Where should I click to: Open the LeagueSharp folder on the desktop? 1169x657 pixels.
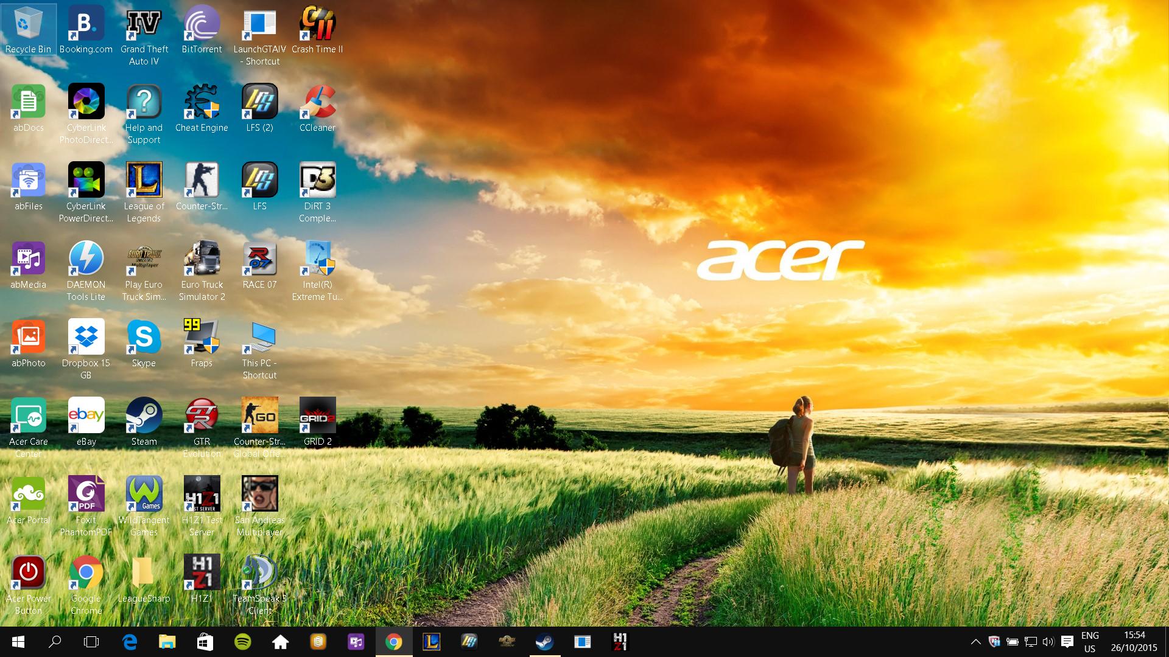144,579
